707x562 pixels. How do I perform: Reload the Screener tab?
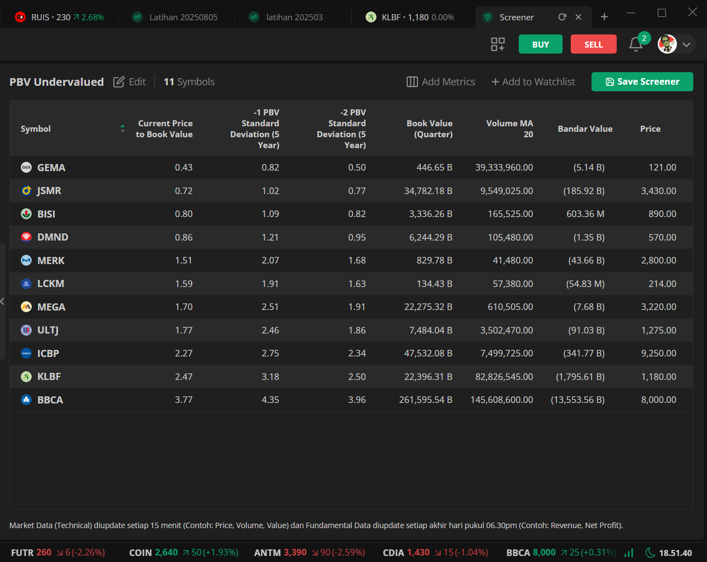click(x=562, y=17)
